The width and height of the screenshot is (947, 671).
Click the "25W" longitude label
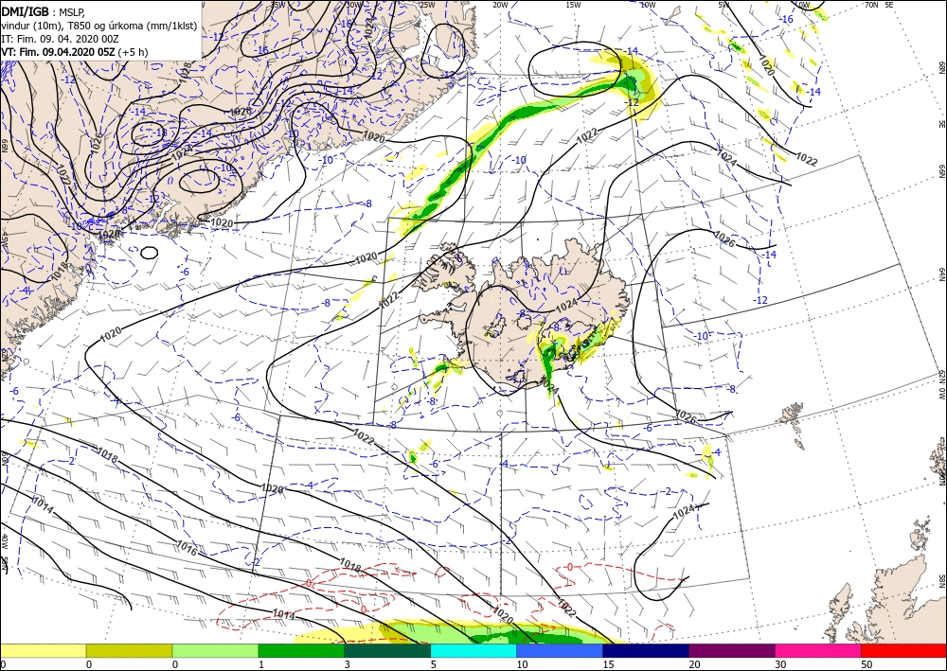click(x=426, y=5)
